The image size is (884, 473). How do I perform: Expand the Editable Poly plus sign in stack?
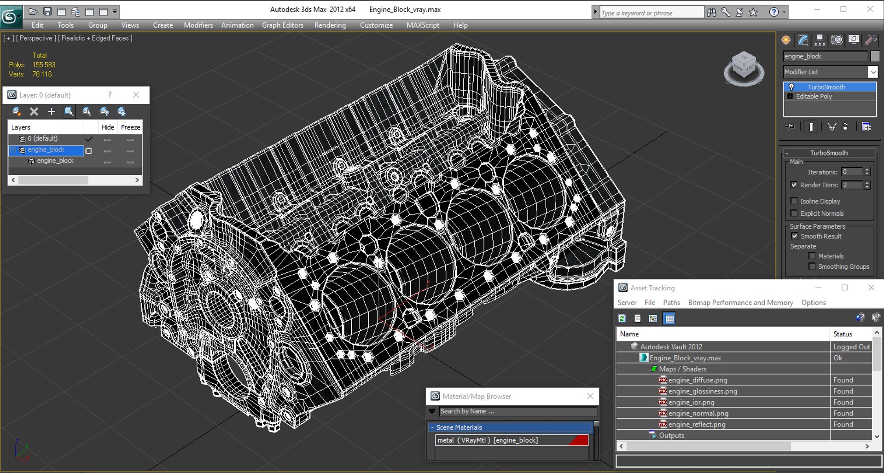[x=790, y=96]
